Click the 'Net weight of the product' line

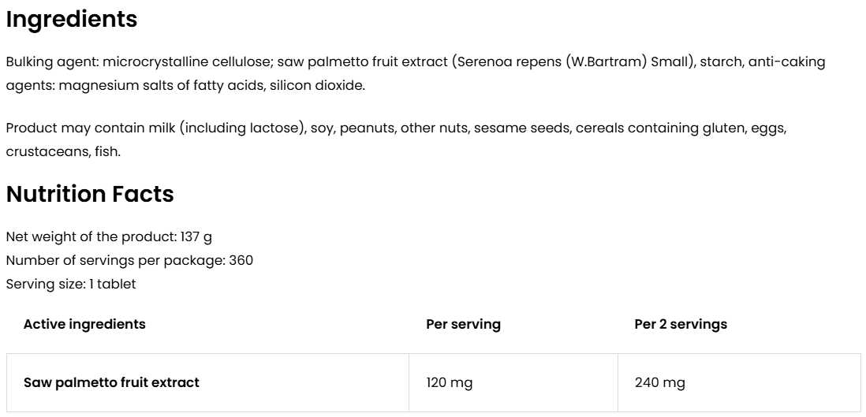click(x=109, y=236)
